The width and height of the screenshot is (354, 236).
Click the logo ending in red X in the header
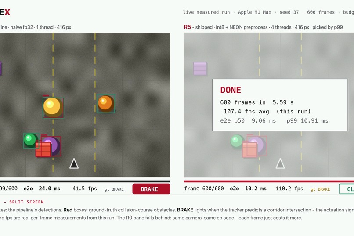(5, 12)
